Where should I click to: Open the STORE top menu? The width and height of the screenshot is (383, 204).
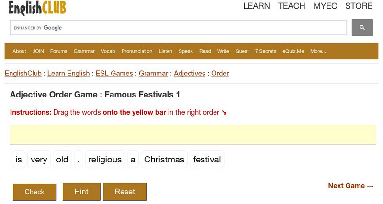click(x=359, y=6)
